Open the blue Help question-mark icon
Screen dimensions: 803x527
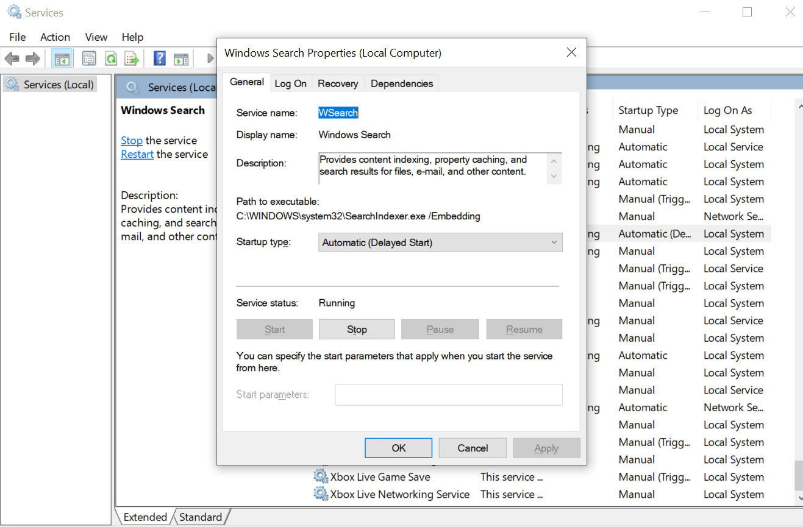(159, 58)
